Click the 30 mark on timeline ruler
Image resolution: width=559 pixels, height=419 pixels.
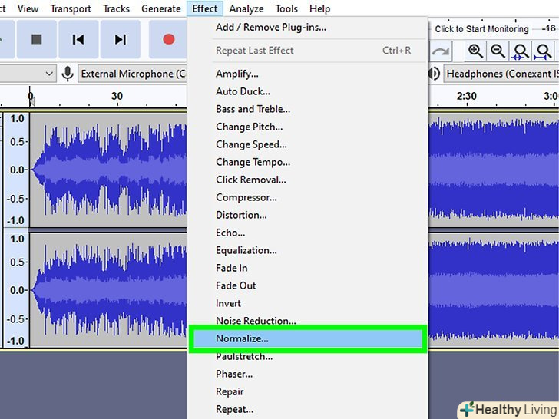(117, 96)
